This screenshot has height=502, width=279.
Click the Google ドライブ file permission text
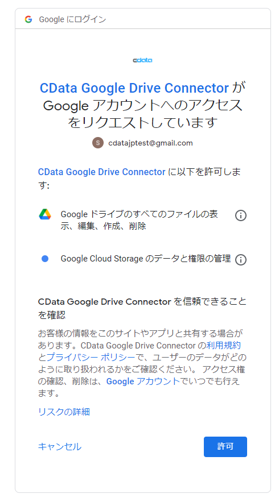pyautogui.click(x=139, y=220)
